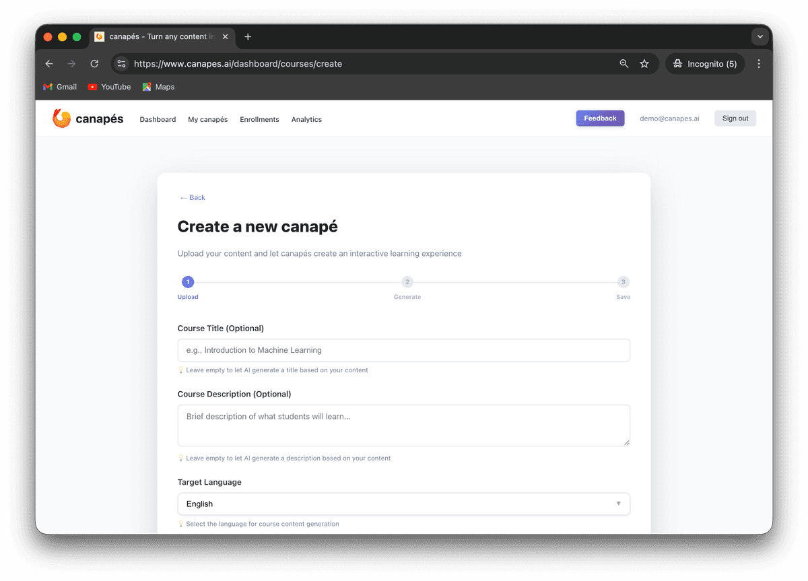Click the progress bar between Upload and Generate
The image size is (808, 581).
[296, 281]
